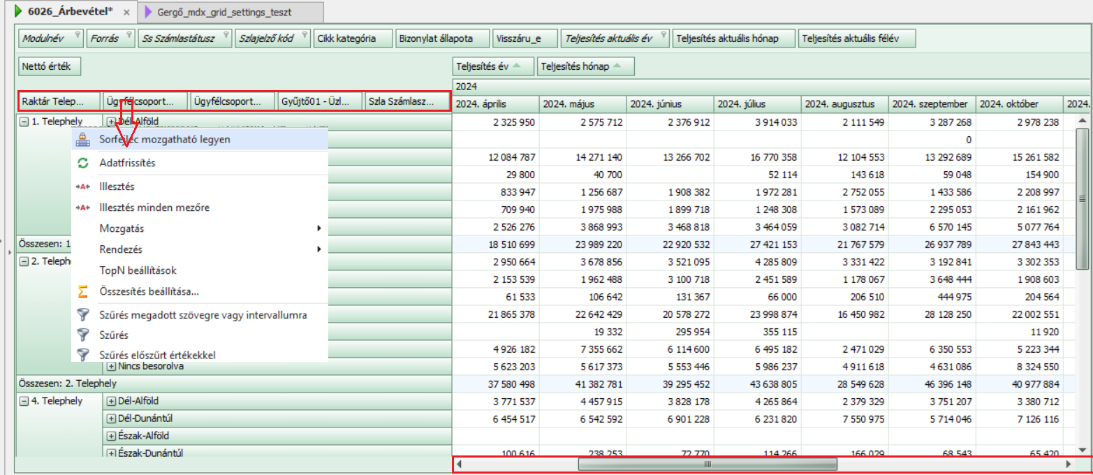The image size is (1093, 475).
Task: Click the filter icon on Forrás field
Action: coord(129,34)
